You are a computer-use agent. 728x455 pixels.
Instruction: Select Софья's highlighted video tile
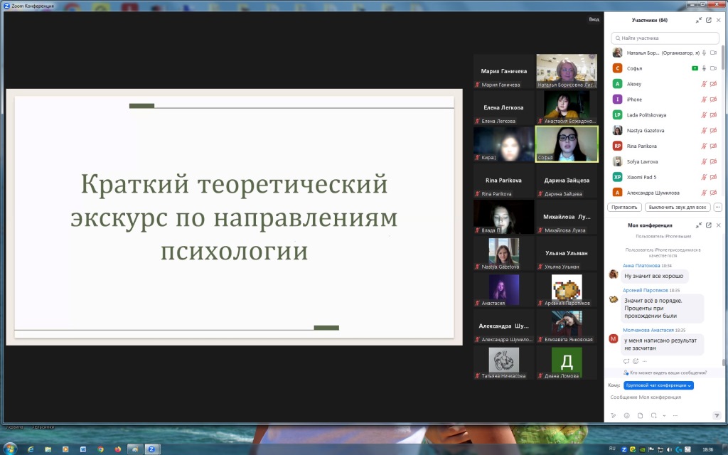tap(567, 144)
